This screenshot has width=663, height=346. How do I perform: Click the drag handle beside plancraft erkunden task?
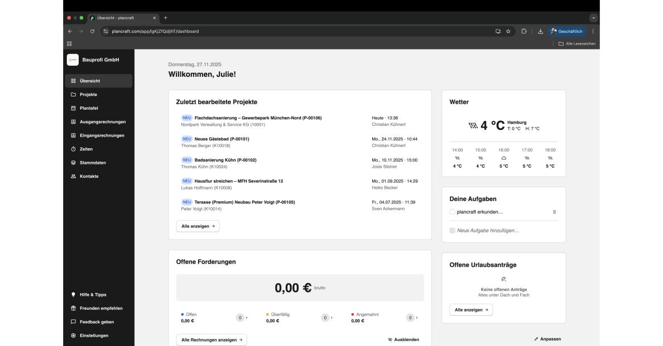554,212
